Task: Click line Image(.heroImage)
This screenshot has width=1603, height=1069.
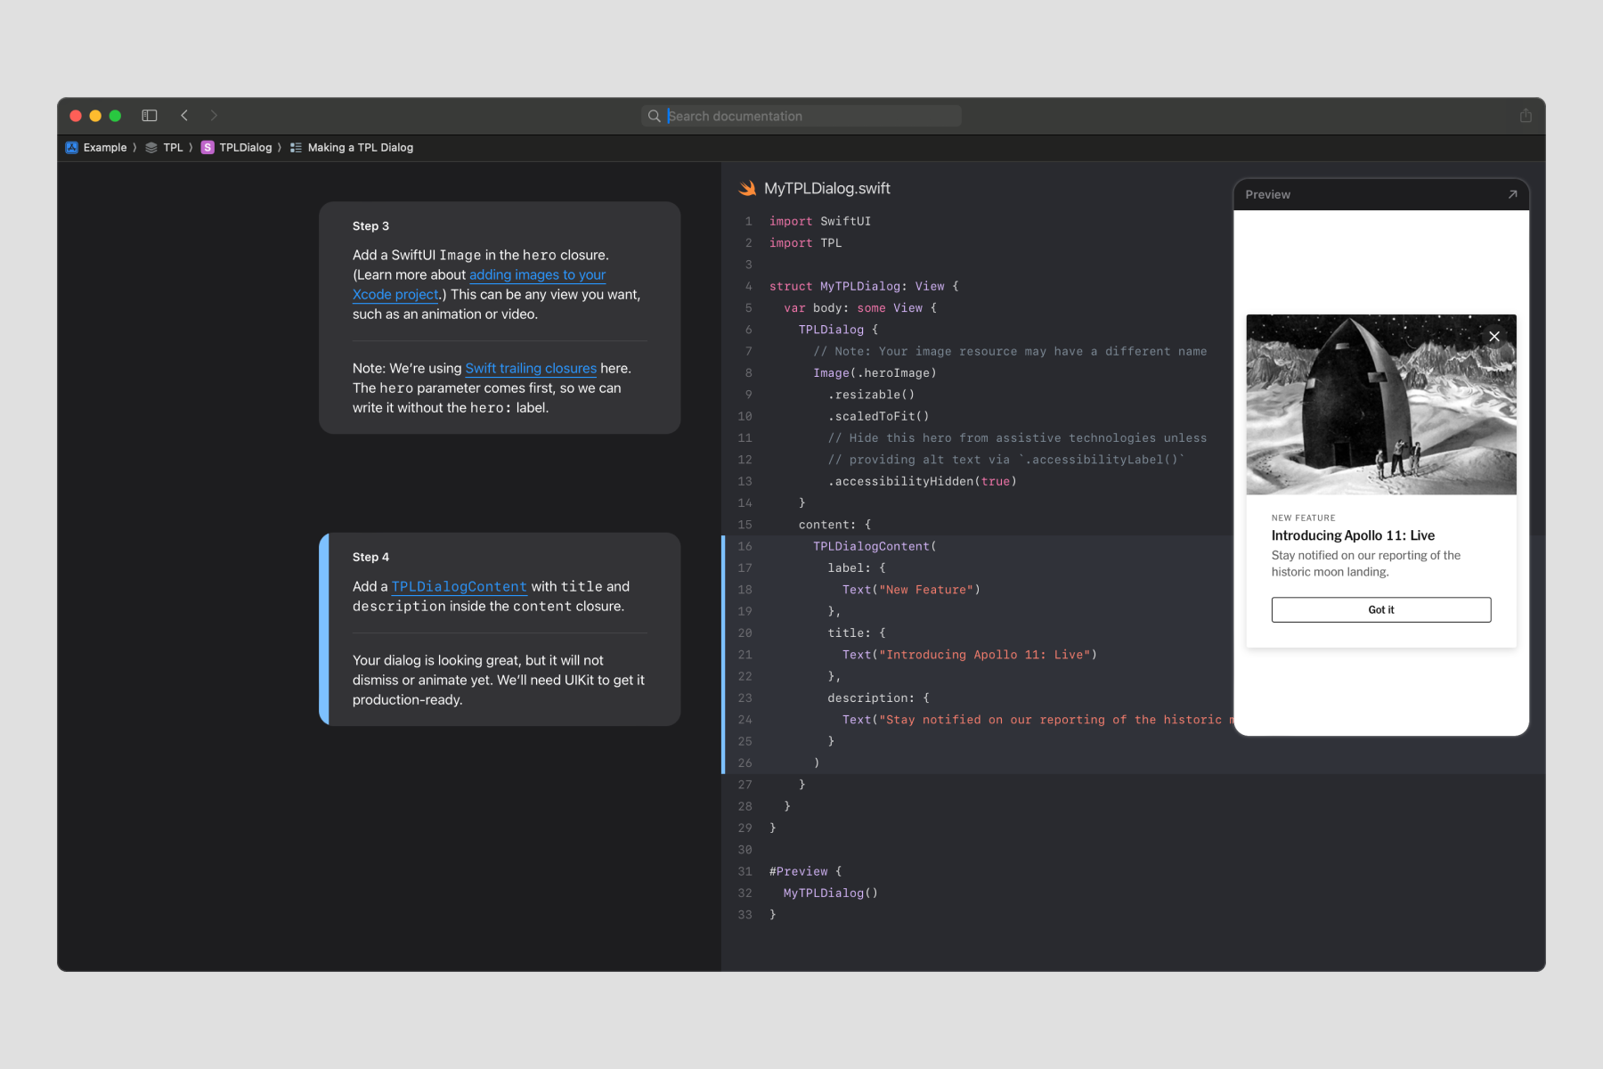Action: pyautogui.click(x=875, y=373)
